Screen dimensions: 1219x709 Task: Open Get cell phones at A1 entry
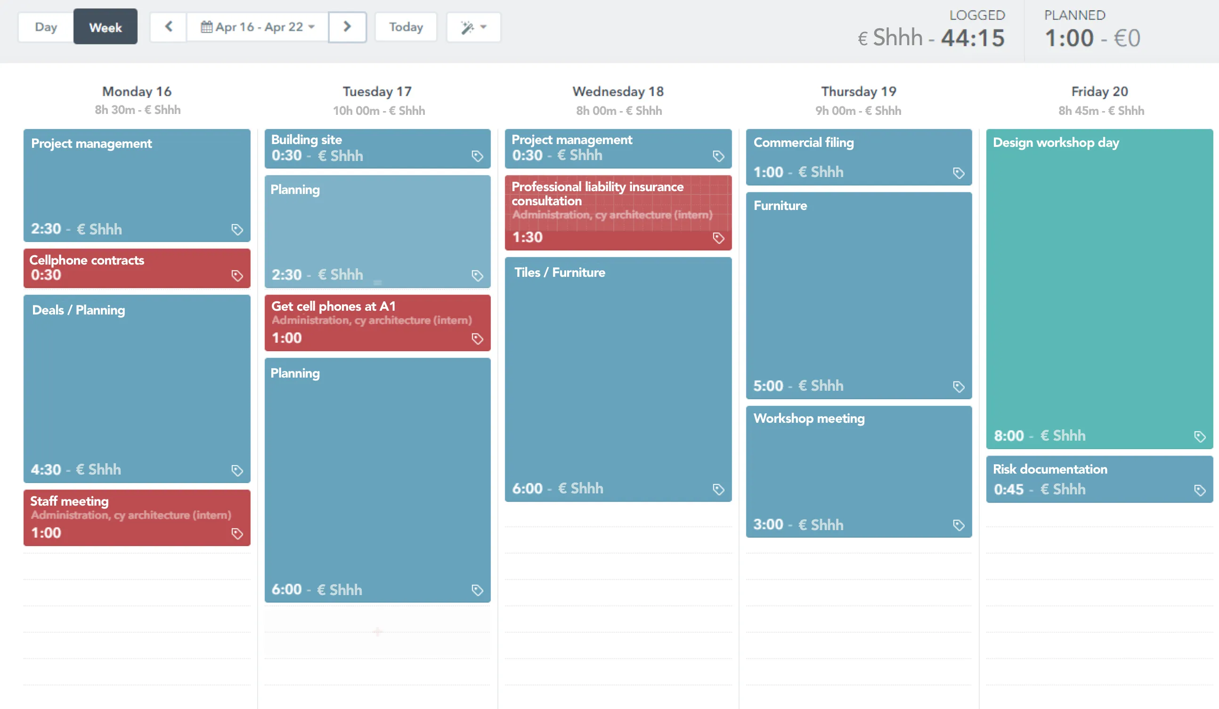pyautogui.click(x=377, y=322)
